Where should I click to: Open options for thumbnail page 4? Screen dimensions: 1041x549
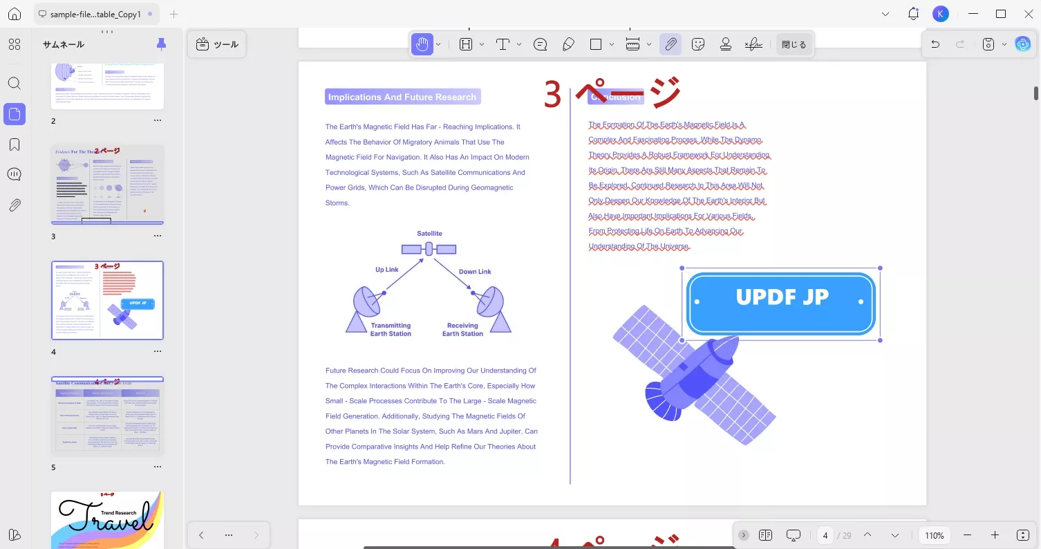click(158, 352)
